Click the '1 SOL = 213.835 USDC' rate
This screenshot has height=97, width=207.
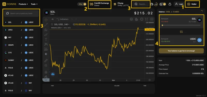click(x=195, y=61)
